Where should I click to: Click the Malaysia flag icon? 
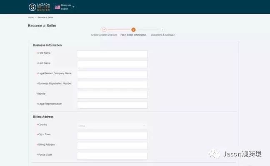[57, 7]
